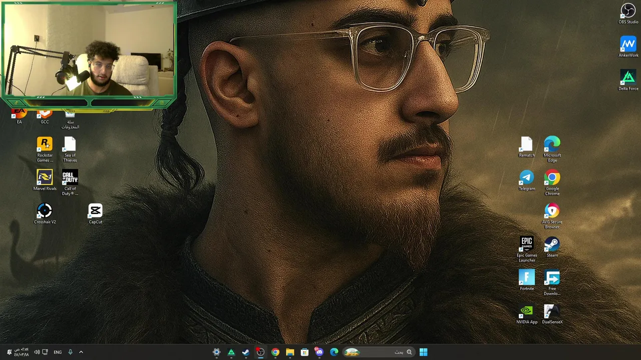Viewport: 641px width, 360px height.
Task: Switch to OBS Studio in the taskbar
Action: coord(260,352)
